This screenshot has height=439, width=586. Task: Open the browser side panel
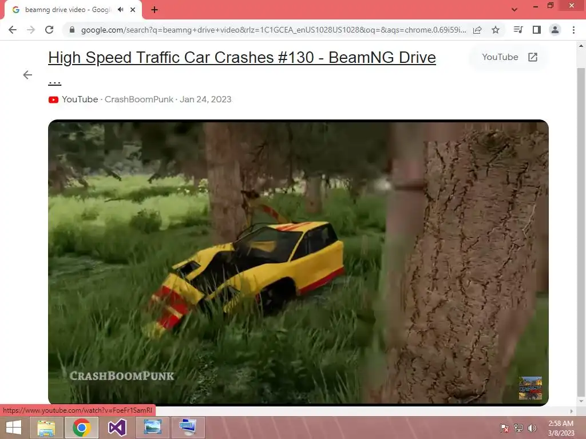pyautogui.click(x=537, y=30)
